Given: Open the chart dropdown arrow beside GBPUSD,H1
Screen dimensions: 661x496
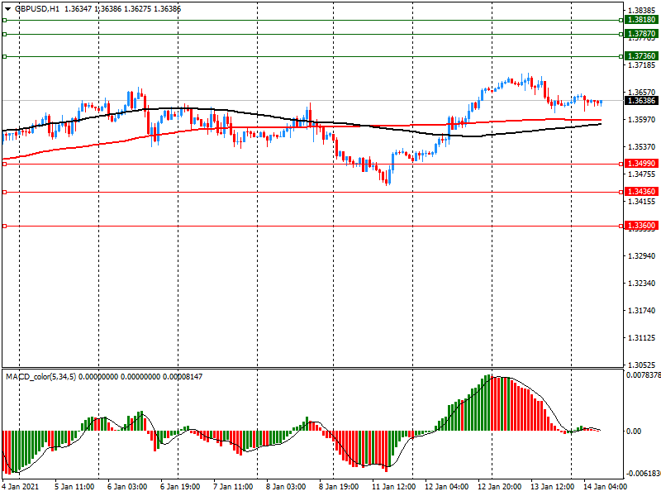Looking at the screenshot, I should pos(7,8).
